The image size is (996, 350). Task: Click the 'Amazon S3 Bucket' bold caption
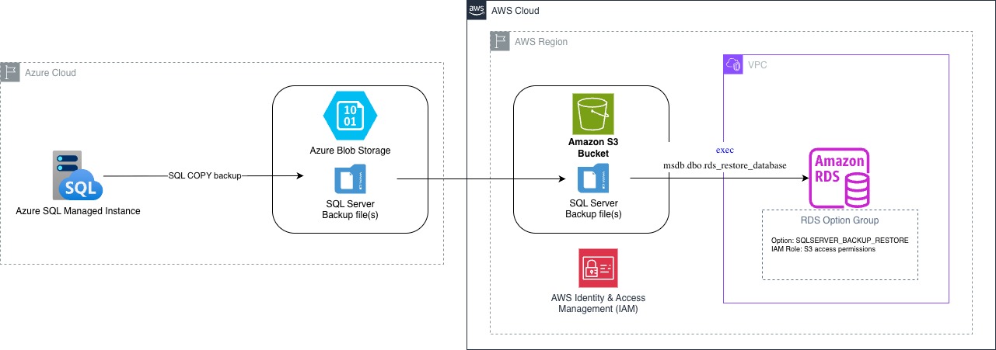tap(593, 147)
